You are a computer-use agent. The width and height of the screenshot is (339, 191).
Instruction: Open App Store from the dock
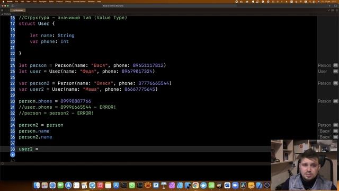click(116, 185)
